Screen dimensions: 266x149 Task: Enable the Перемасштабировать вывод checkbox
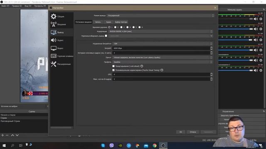click(106, 36)
